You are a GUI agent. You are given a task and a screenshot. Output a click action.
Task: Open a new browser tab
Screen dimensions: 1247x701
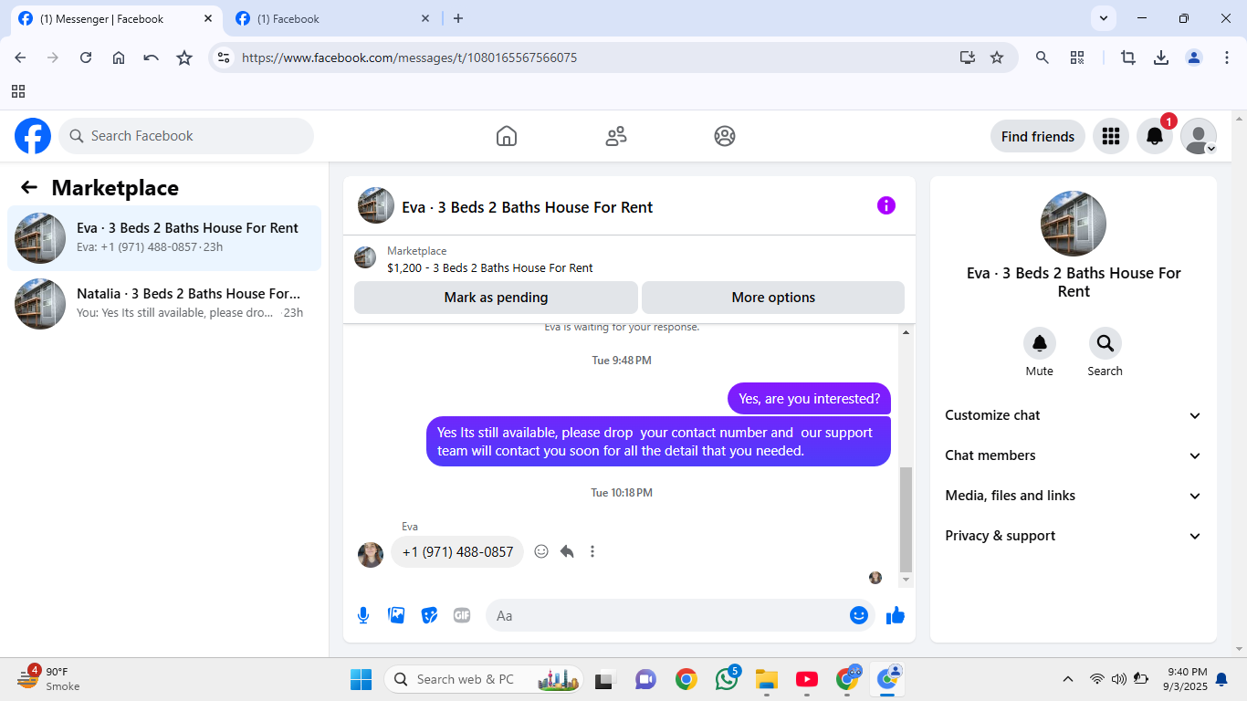pos(458,18)
